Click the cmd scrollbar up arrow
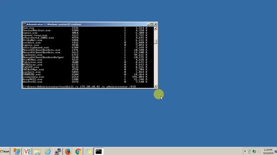 [155, 28]
